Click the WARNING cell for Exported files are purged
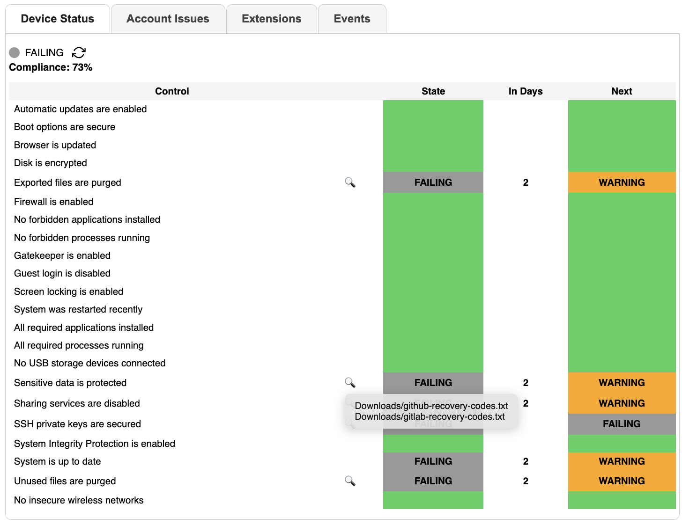Image resolution: width=682 pixels, height=525 pixels. (622, 182)
